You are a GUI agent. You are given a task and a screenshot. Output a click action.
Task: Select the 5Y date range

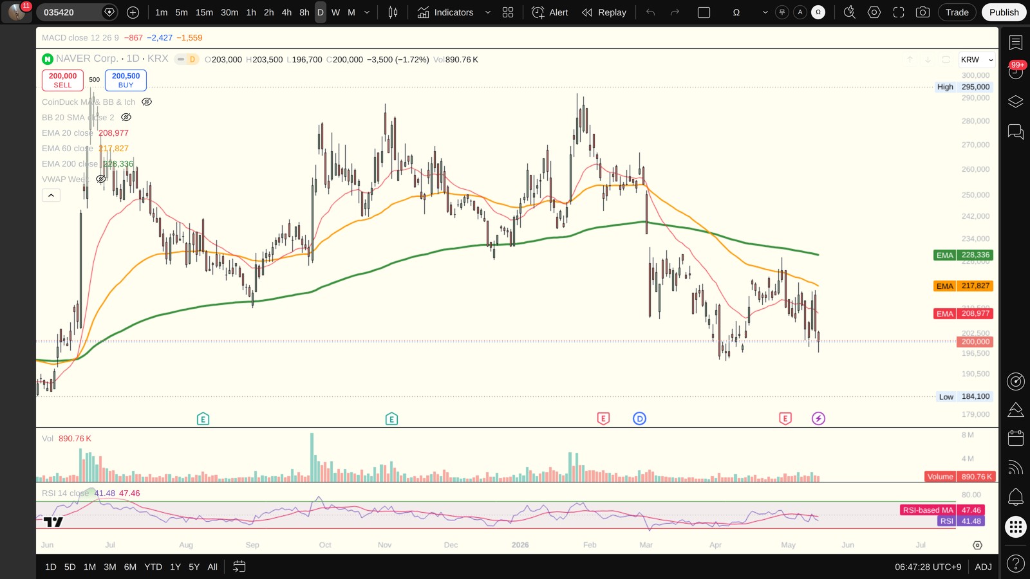[x=194, y=567]
